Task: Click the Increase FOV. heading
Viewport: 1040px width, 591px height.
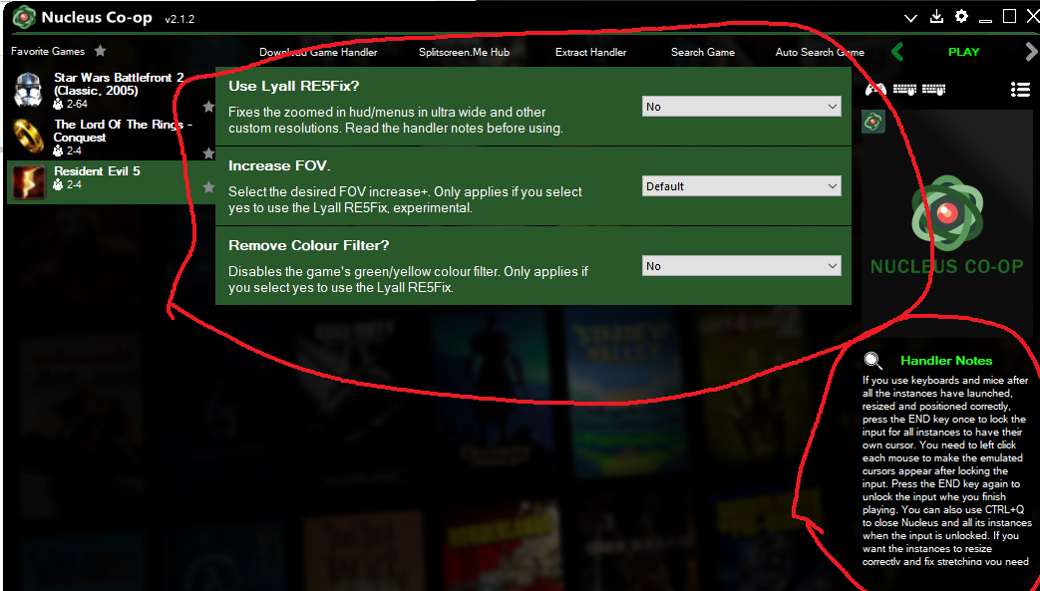Action: [279, 165]
